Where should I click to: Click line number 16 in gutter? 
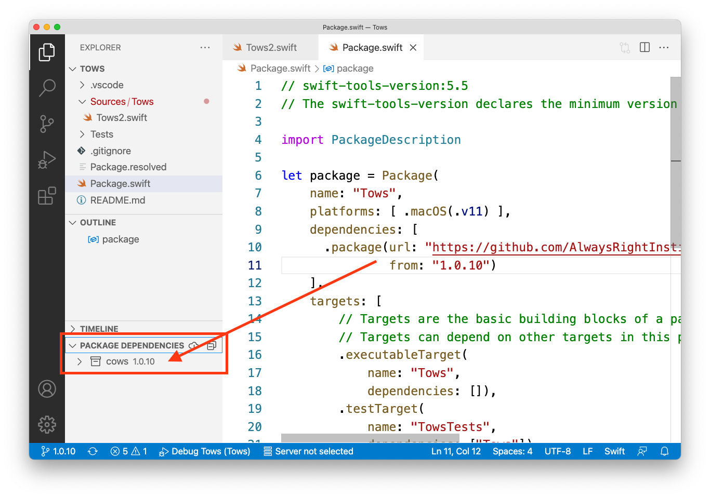click(x=255, y=355)
